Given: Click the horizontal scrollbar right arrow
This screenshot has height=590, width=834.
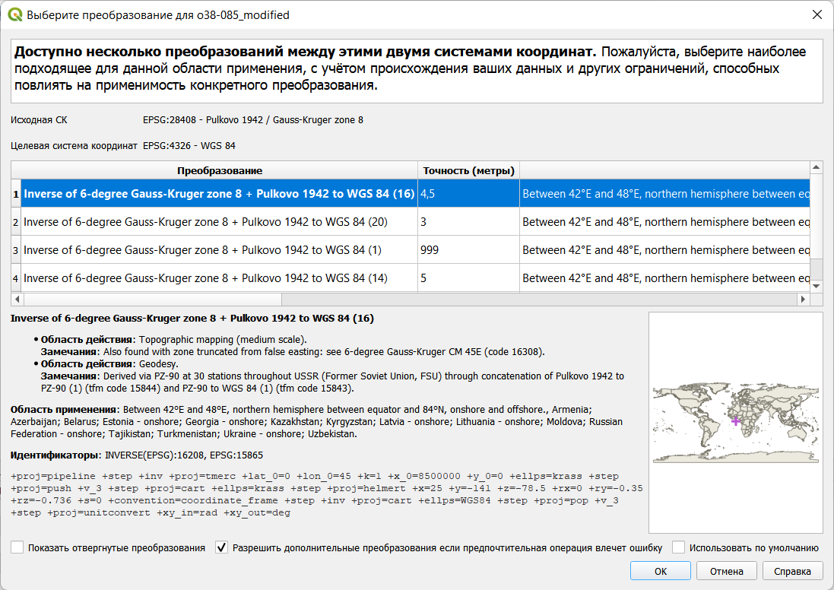Looking at the screenshot, I should 803,299.
